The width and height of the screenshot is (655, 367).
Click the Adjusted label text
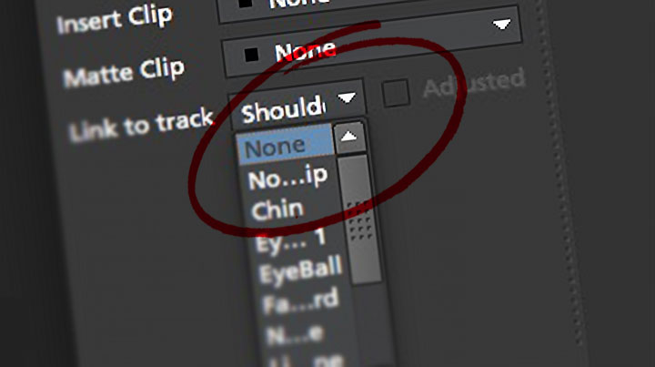pos(474,83)
